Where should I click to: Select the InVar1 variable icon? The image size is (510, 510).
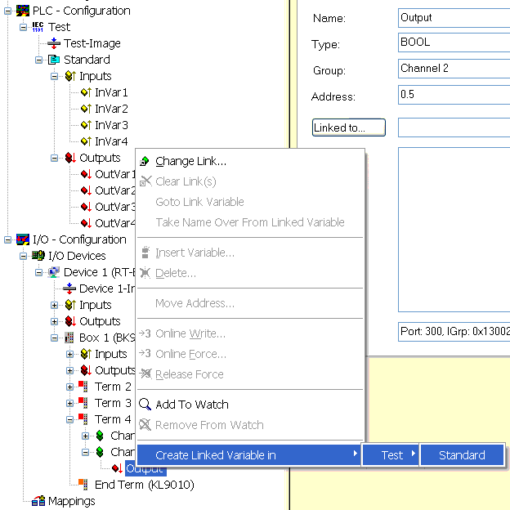(86, 92)
